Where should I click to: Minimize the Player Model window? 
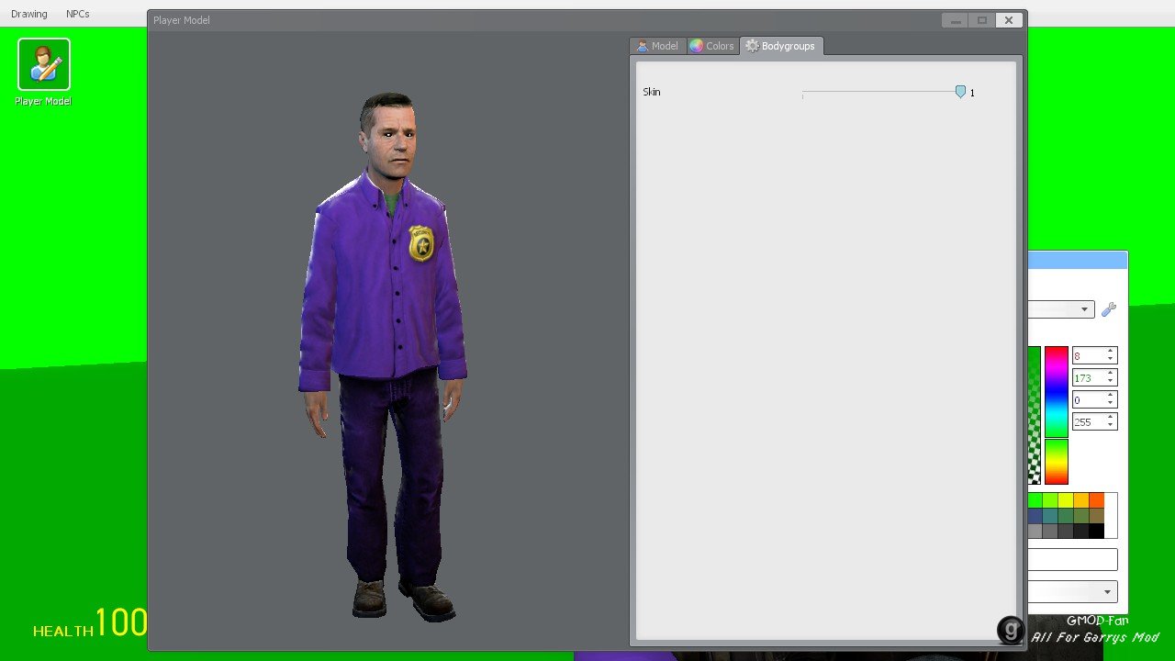[x=955, y=20]
